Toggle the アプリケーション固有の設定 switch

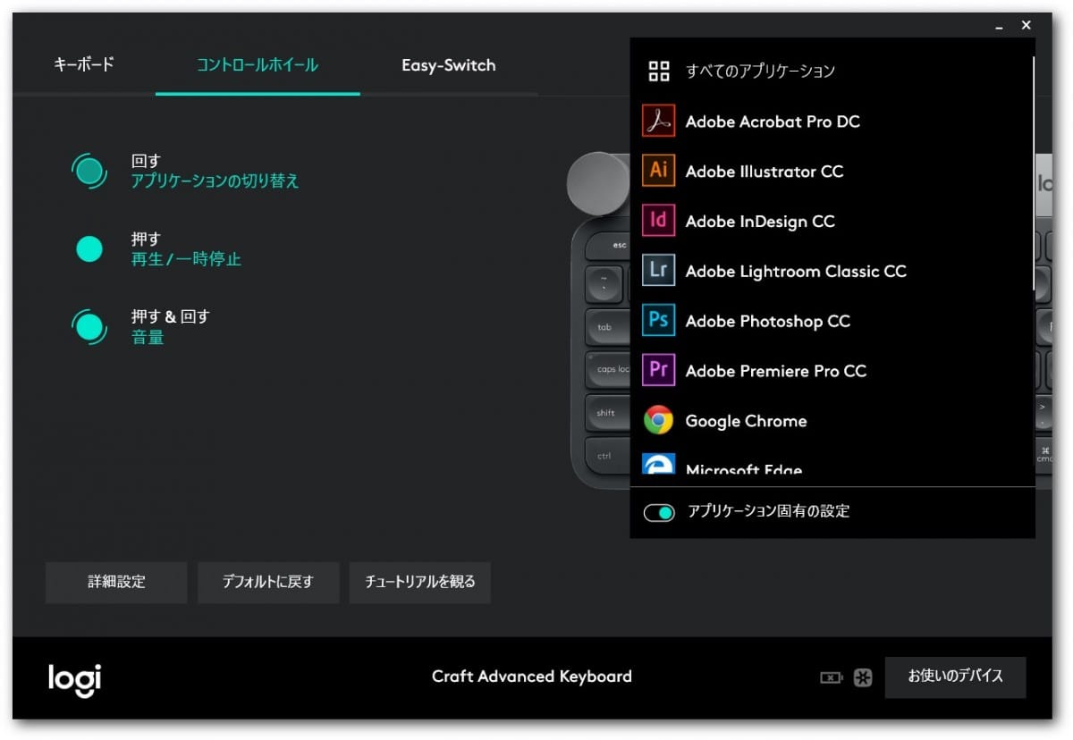point(659,512)
